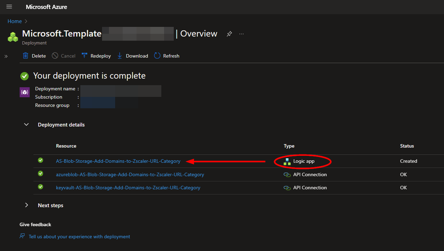This screenshot has width=444, height=251.
Task: Click the Refresh circular arrow icon
Action: (157, 56)
